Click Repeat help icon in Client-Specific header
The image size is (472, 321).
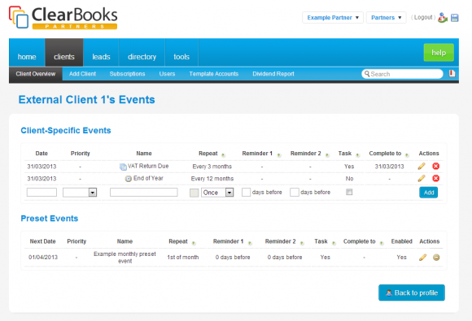coord(223,155)
